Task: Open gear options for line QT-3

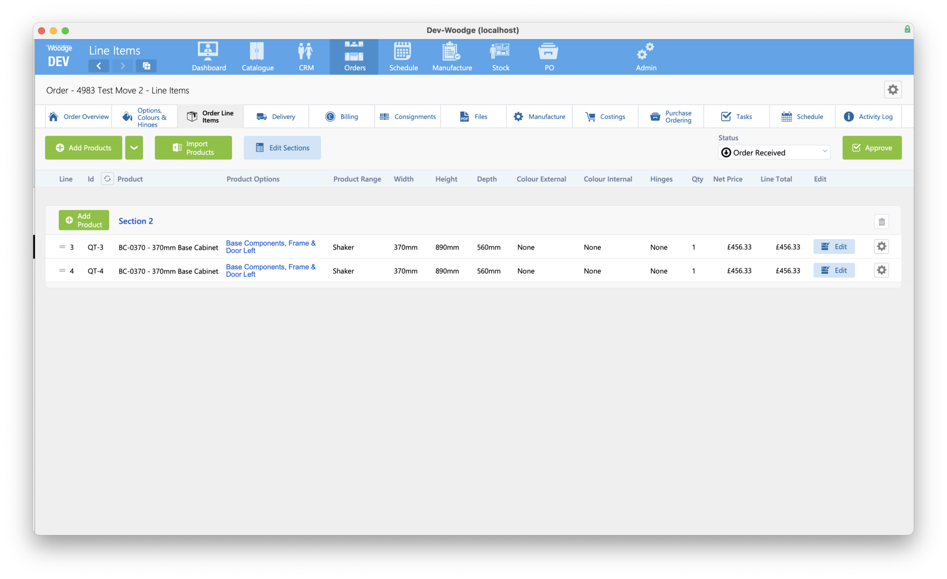Action: pyautogui.click(x=882, y=247)
